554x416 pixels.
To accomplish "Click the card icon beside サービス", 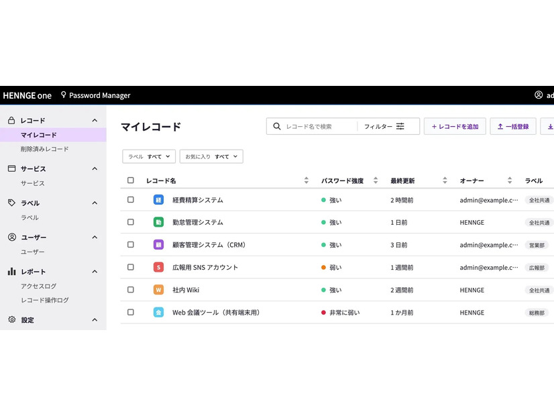I will (x=11, y=168).
